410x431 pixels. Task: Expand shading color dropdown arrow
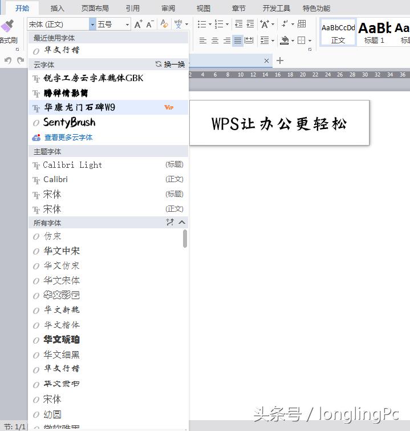[293, 41]
